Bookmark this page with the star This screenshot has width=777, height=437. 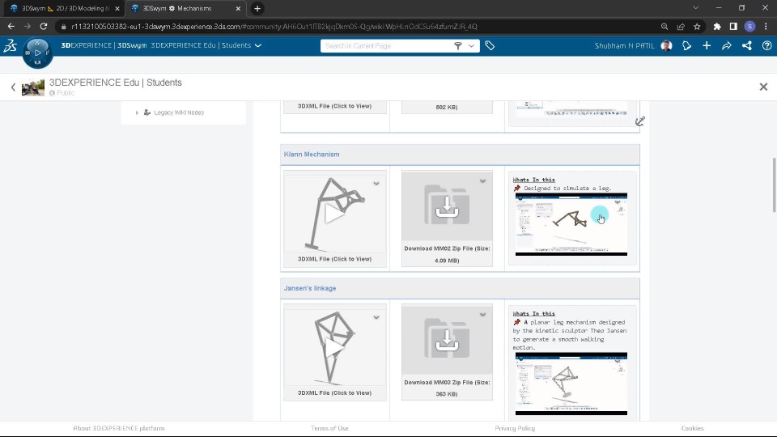click(697, 26)
